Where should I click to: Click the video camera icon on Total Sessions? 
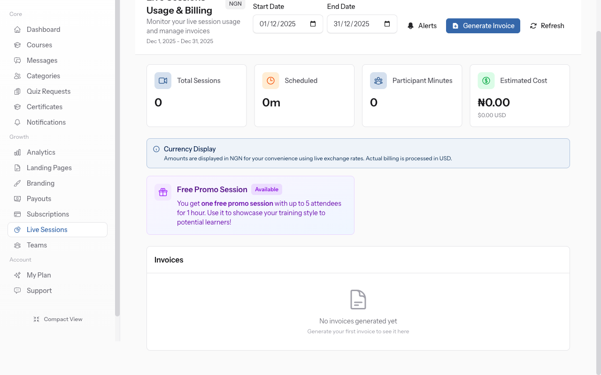coord(163,81)
